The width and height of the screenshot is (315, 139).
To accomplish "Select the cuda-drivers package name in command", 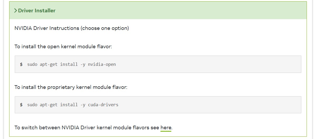I will pos(103,105).
